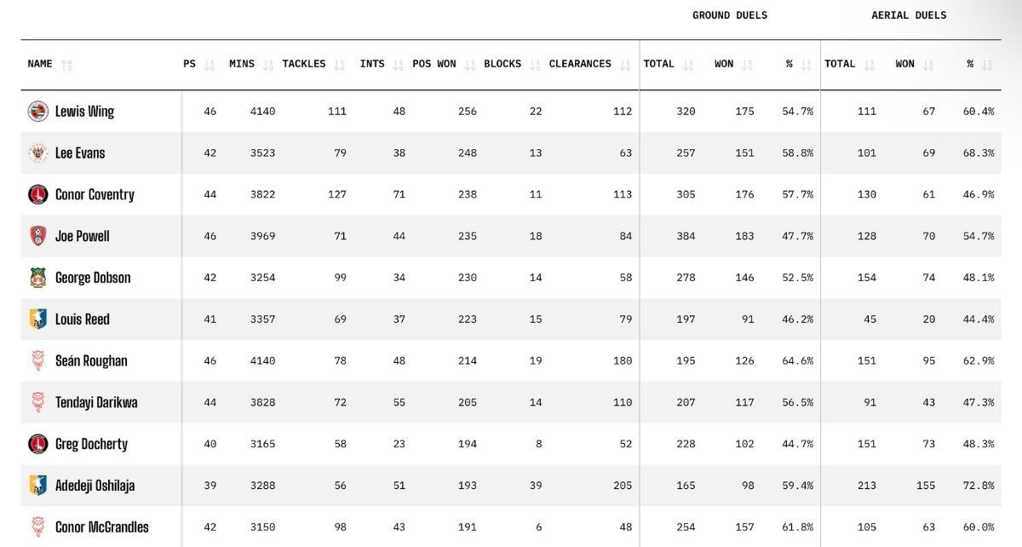The width and height of the screenshot is (1022, 547).
Task: Click the sort arrows next to CLEARANCES
Action: click(626, 65)
